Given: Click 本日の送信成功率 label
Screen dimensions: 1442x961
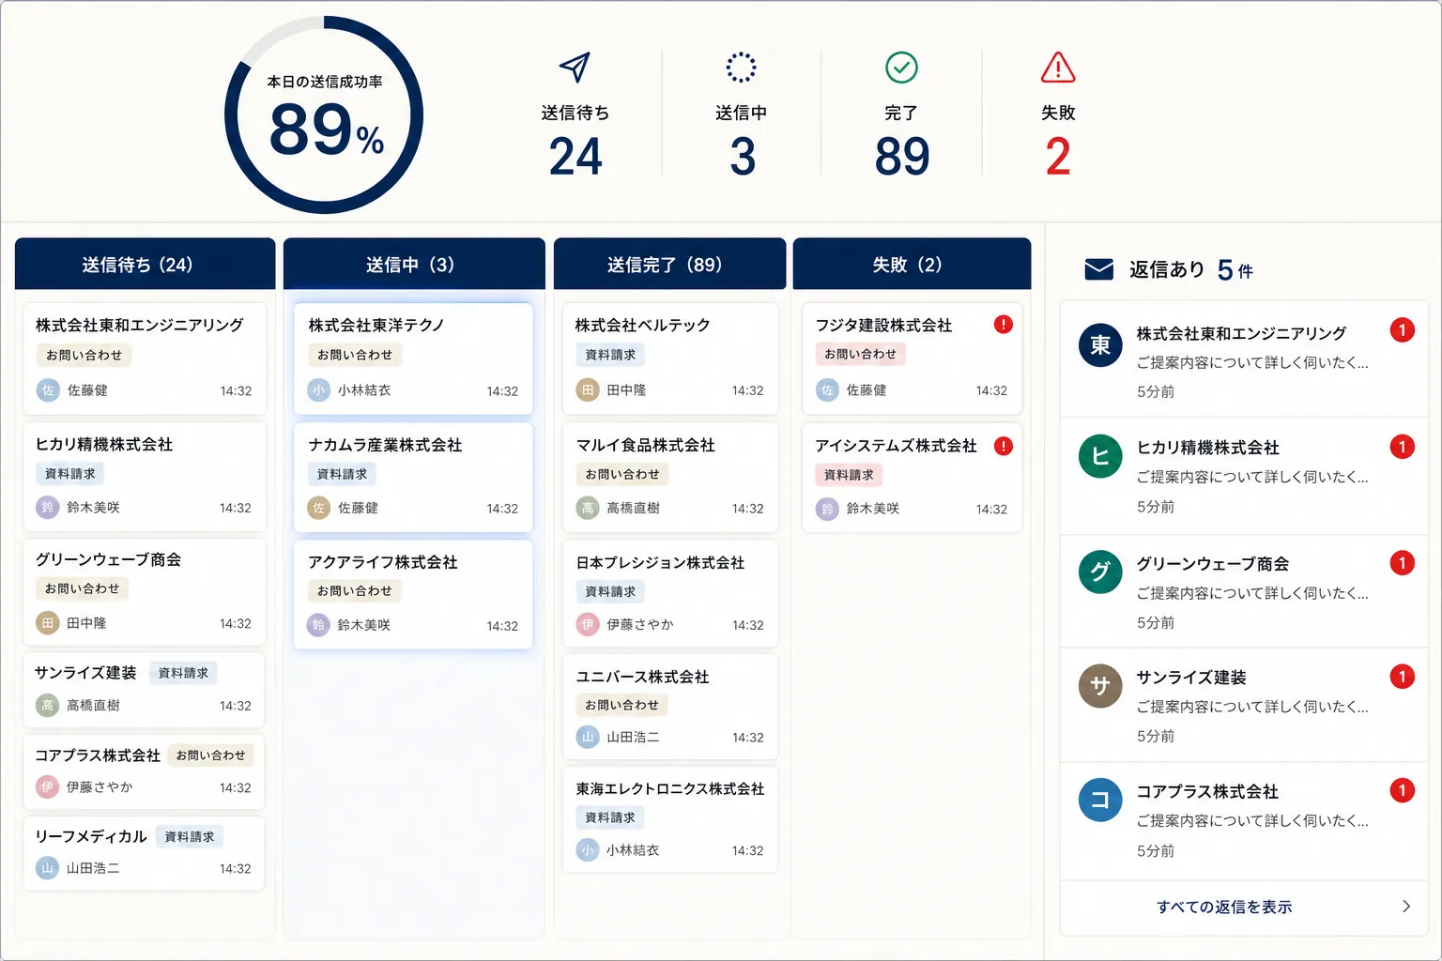Looking at the screenshot, I should 325,82.
